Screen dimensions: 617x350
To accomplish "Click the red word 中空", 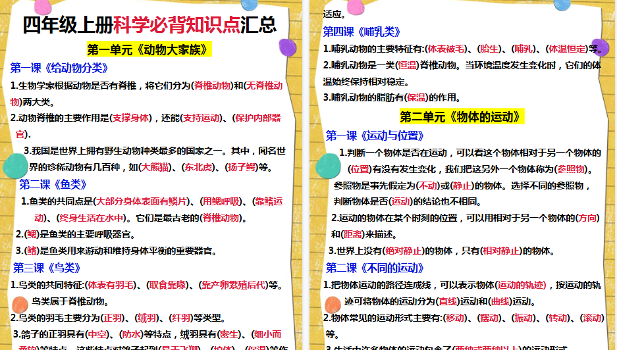I will (97, 334).
